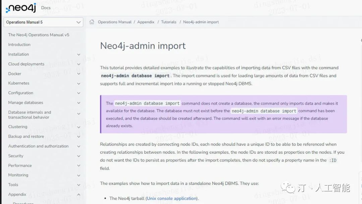The height and width of the screenshot is (204, 362).
Task: Expand the Installation section chevron
Action: point(79,55)
